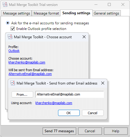Click kharchenko@mapilab.com under Choose account
130x137 pixels.
[27, 62]
